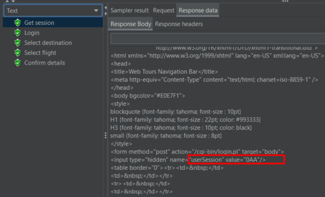Select the Get session sampler result

(39, 23)
